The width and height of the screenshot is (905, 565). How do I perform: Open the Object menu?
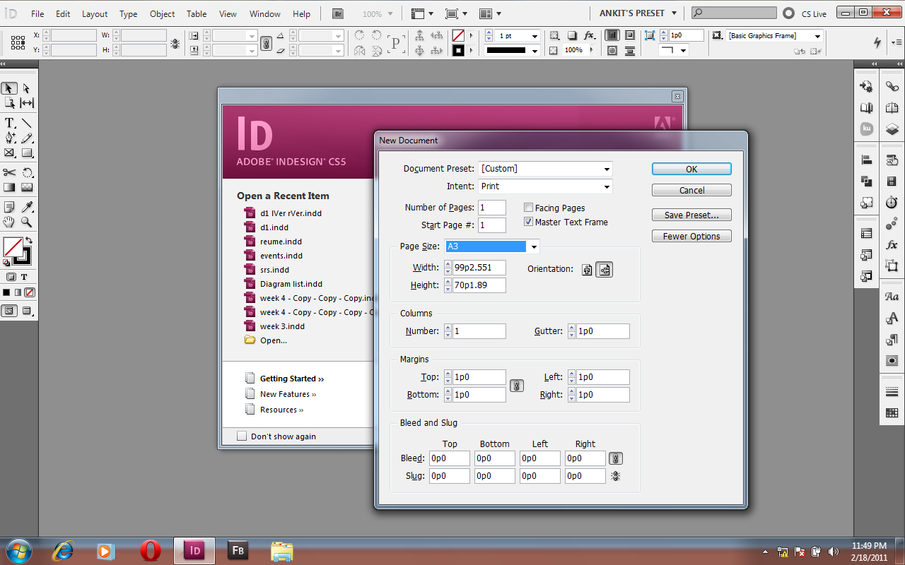click(x=162, y=14)
